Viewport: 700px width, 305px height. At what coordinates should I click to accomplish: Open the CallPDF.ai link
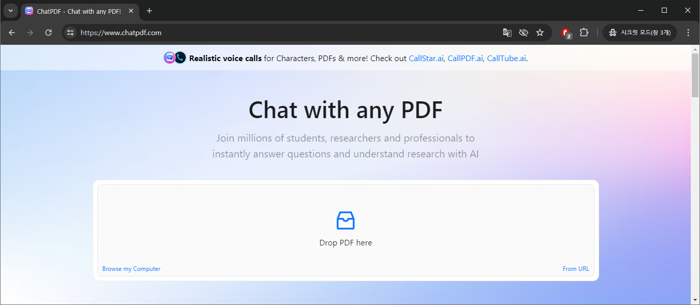click(465, 59)
